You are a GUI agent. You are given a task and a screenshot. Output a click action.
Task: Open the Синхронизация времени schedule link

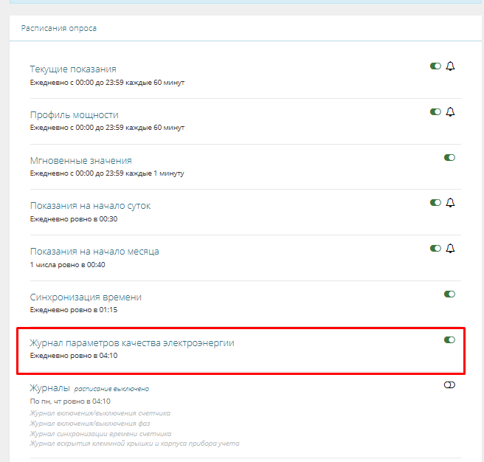tap(86, 297)
